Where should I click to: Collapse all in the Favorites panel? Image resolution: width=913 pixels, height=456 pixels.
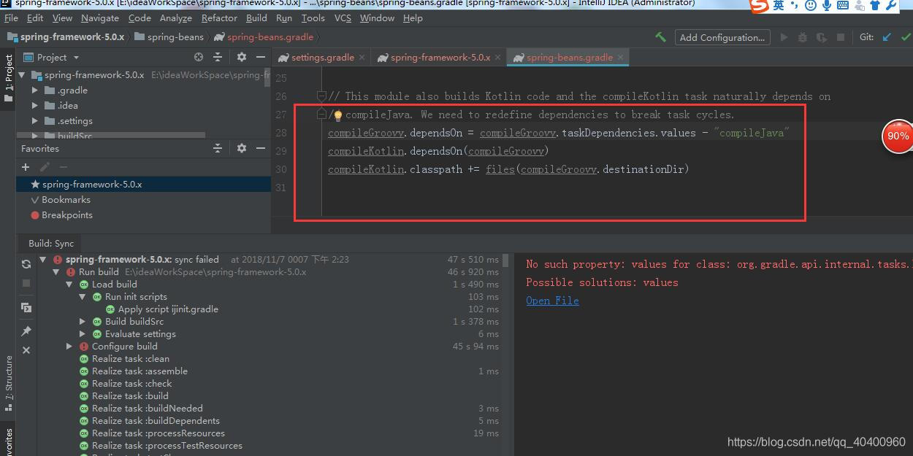pyautogui.click(x=218, y=148)
